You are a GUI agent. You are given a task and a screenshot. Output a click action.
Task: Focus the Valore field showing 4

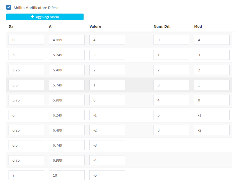107,40
